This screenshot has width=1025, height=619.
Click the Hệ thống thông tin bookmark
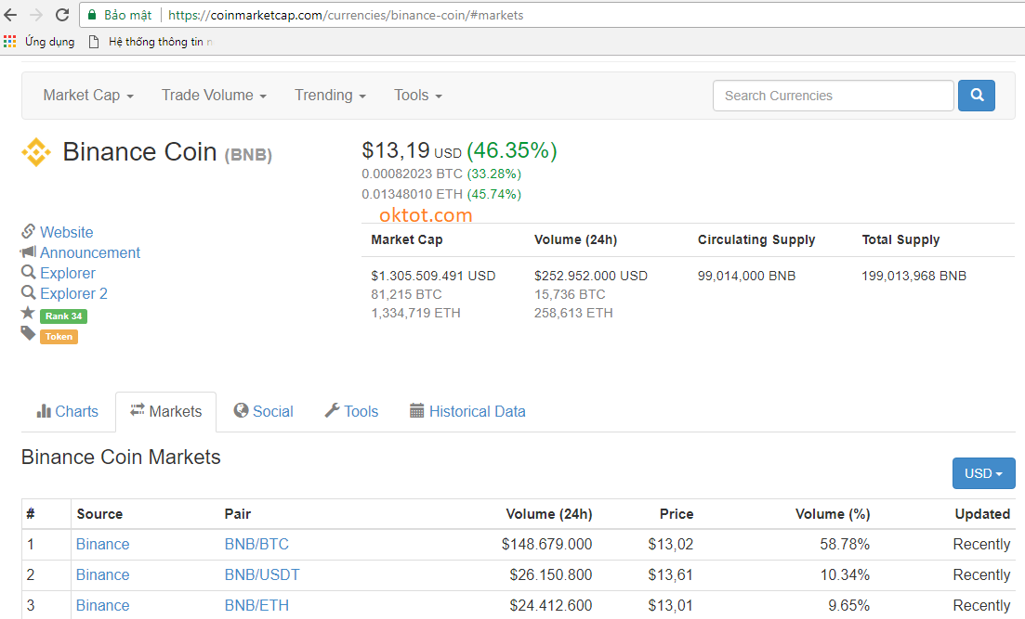pyautogui.click(x=151, y=42)
